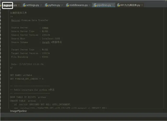Click the 'Source Server Type : MySQL' line

tap(30, 31)
